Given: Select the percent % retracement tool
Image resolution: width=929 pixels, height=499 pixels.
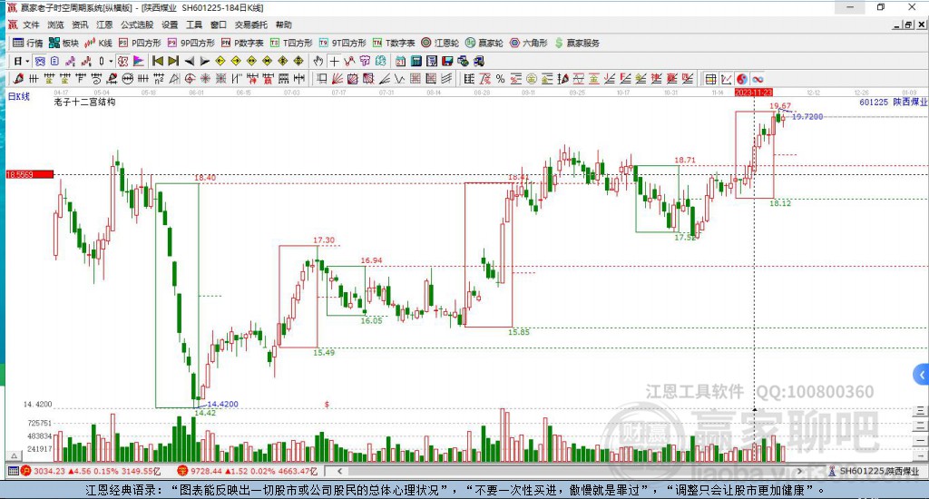Looking at the screenshot, I should (500, 79).
